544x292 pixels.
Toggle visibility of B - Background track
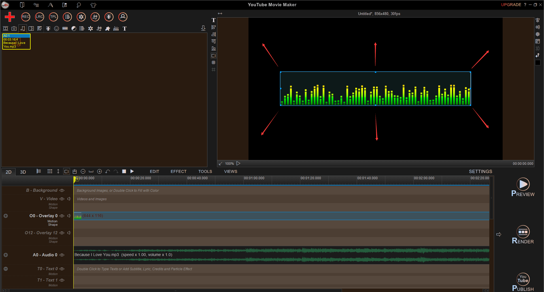(62, 190)
